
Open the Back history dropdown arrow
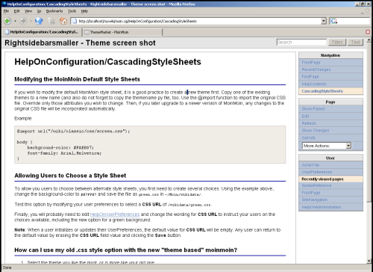click(15, 21)
